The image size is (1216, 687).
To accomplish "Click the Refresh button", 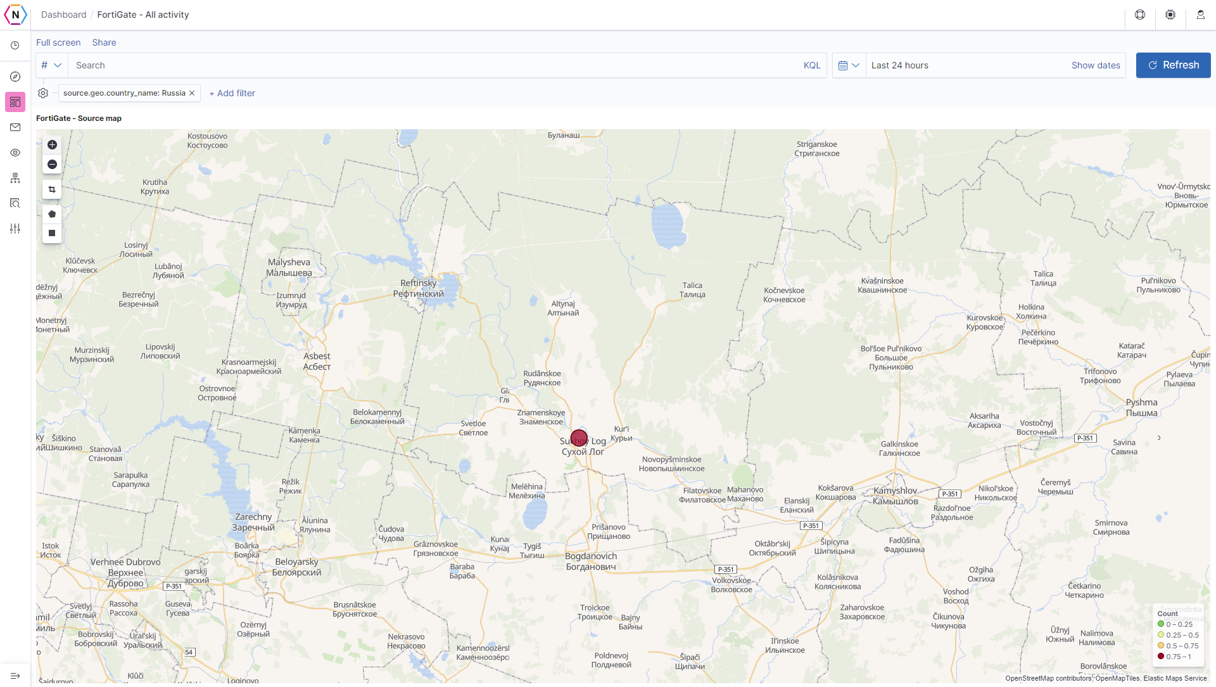I will coord(1173,65).
